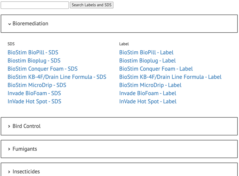View BioStim MicroDrip Label
This screenshot has width=239, height=176.
tap(150, 85)
